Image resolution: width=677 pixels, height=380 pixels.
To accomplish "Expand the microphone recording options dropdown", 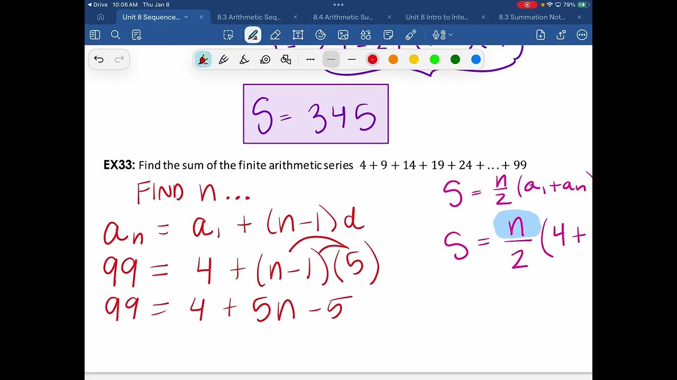I will 451,35.
